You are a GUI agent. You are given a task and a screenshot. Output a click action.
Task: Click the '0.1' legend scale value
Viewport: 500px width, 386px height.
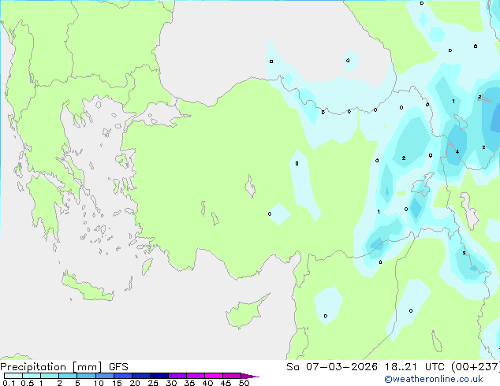click(x=9, y=383)
